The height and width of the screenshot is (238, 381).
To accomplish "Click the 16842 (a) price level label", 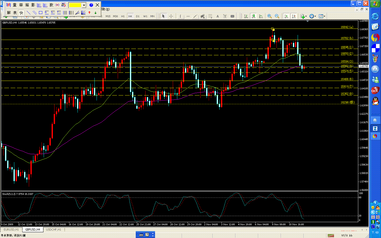I will tap(347, 27).
